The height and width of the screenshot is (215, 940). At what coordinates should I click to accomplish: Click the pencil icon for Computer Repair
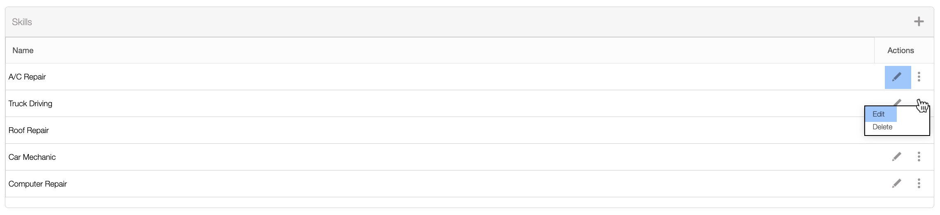(897, 184)
